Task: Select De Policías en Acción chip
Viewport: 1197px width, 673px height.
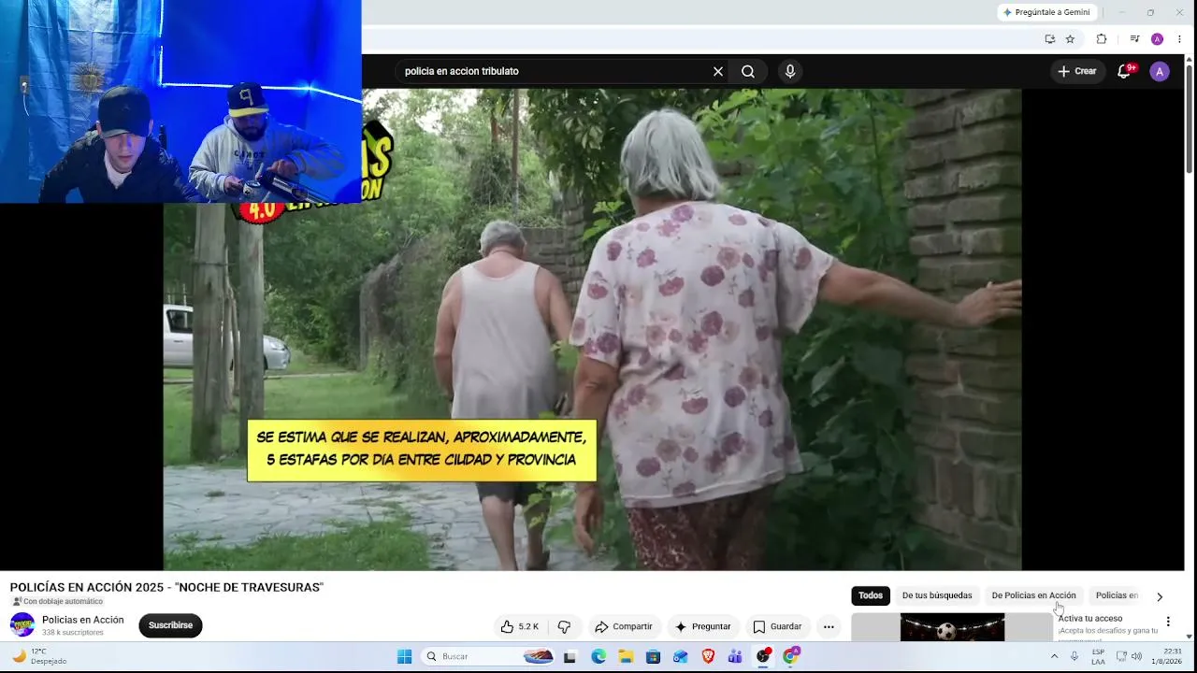Action: click(1033, 595)
